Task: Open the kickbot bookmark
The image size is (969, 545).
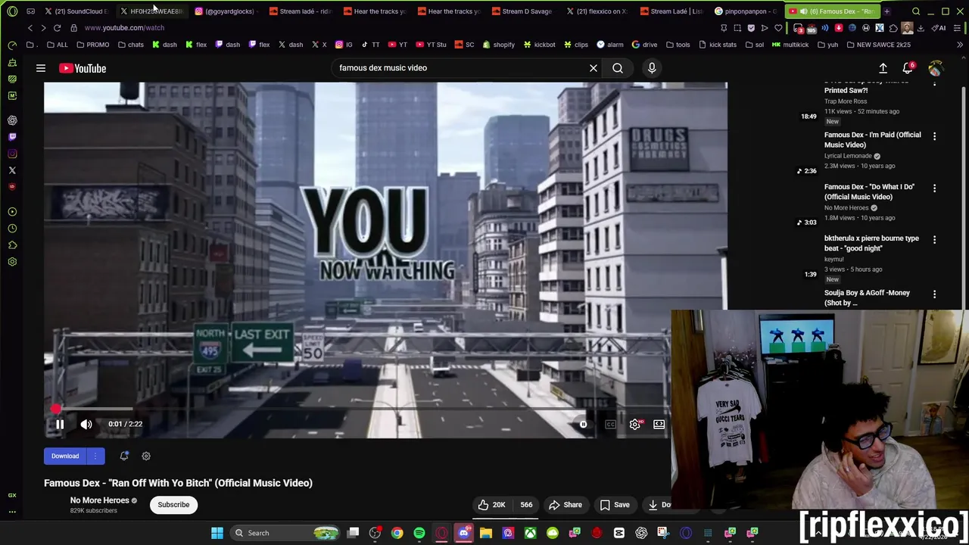Action: pos(539,45)
